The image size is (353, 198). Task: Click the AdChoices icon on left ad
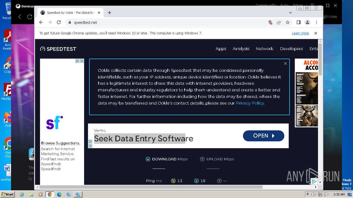(x=77, y=61)
